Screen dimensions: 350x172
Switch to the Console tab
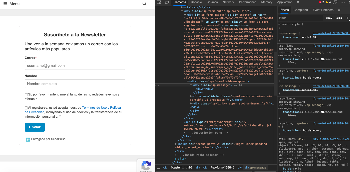(196, 2)
